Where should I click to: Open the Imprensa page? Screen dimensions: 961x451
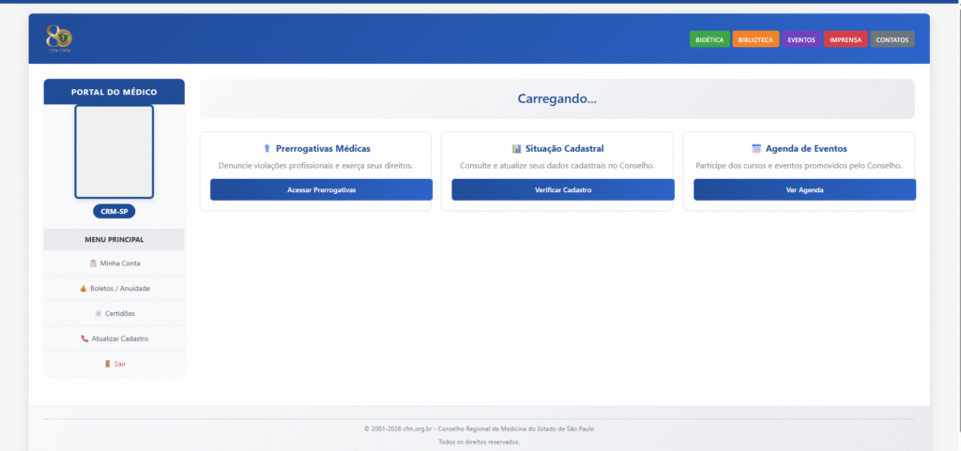(x=845, y=39)
